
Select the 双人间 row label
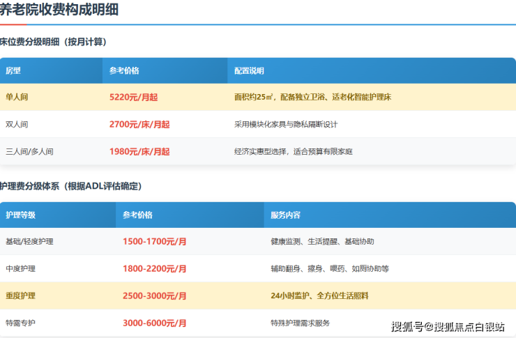[x=17, y=124]
